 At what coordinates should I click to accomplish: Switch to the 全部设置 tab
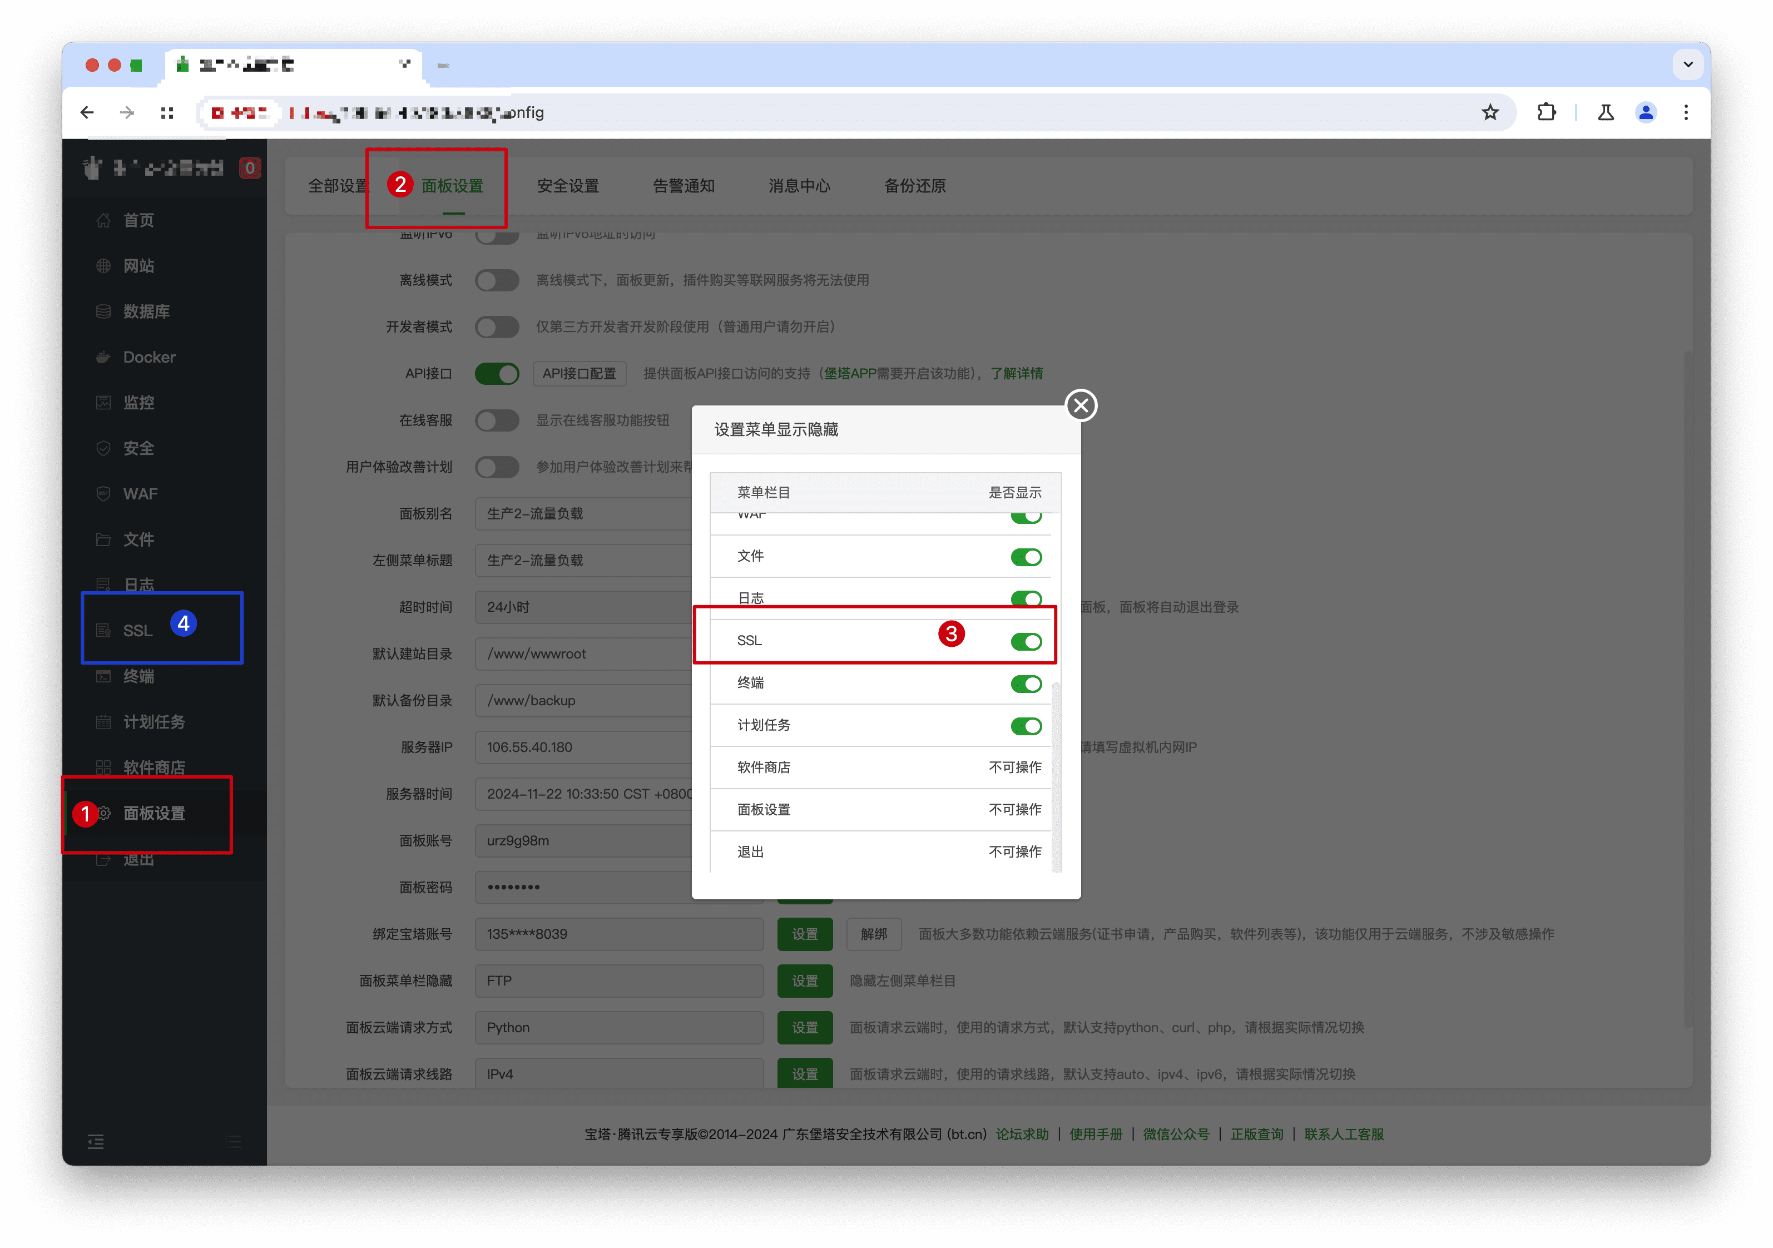coord(338,186)
